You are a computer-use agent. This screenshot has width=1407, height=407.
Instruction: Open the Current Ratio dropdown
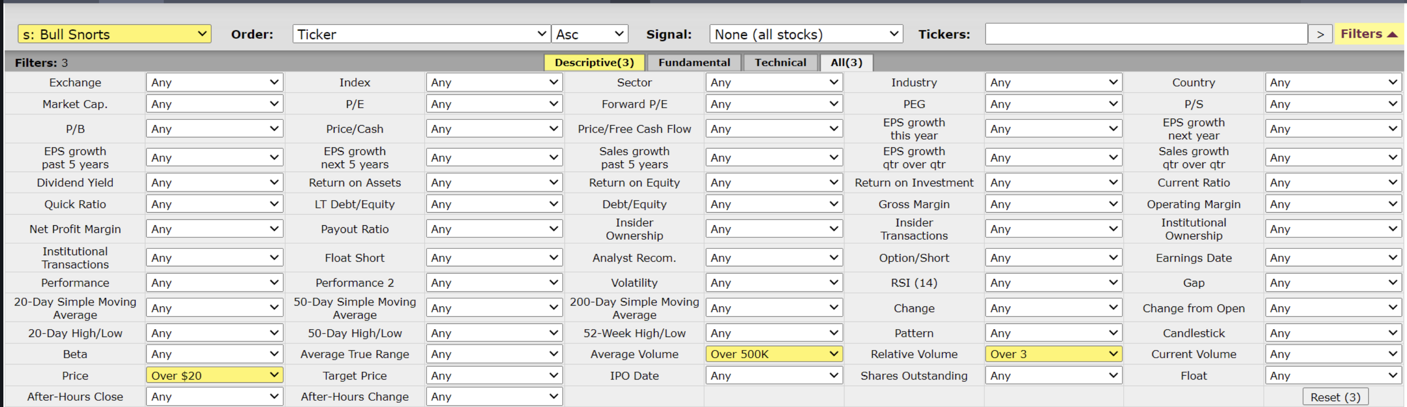tap(1333, 183)
